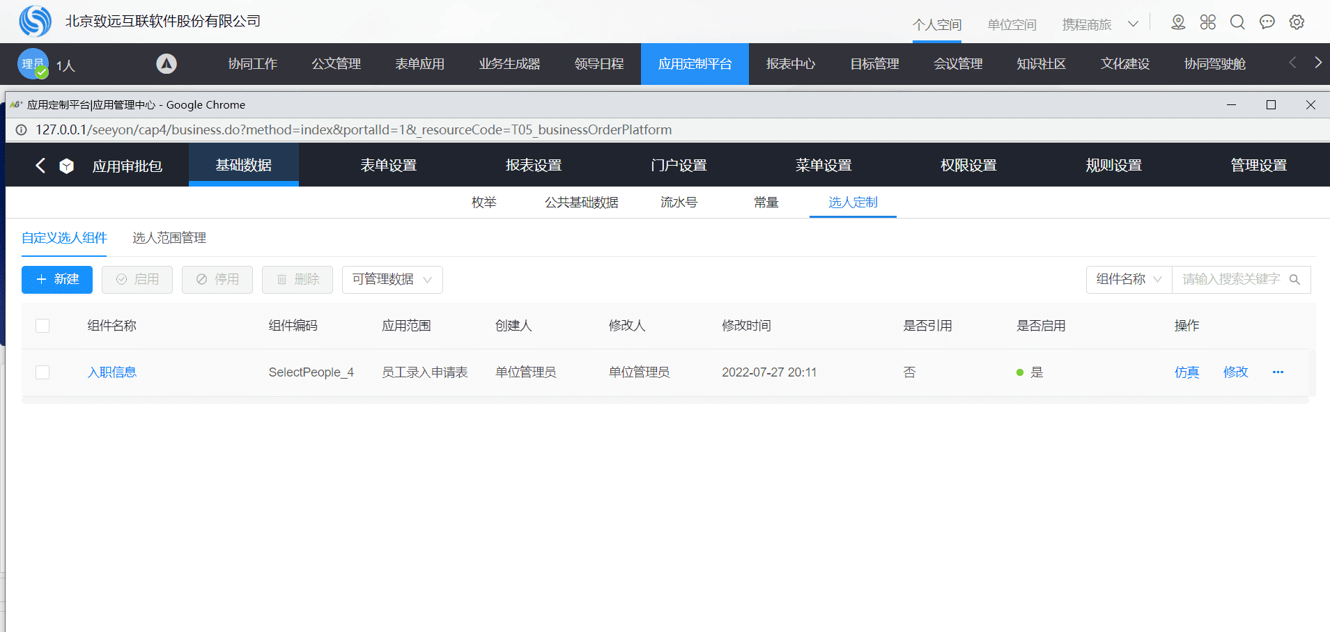Open the settings gear icon

[x=1297, y=22]
